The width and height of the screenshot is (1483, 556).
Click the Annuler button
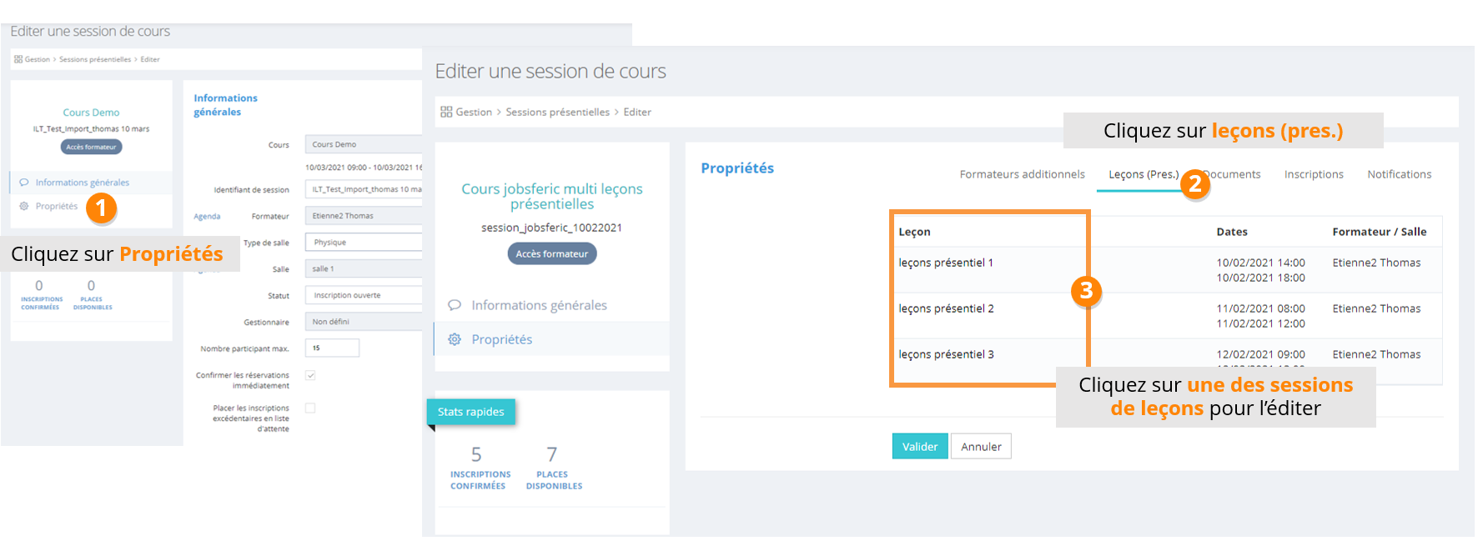pos(981,447)
